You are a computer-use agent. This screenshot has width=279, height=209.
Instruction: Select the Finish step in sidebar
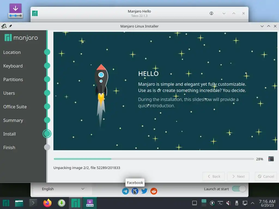click(9, 147)
